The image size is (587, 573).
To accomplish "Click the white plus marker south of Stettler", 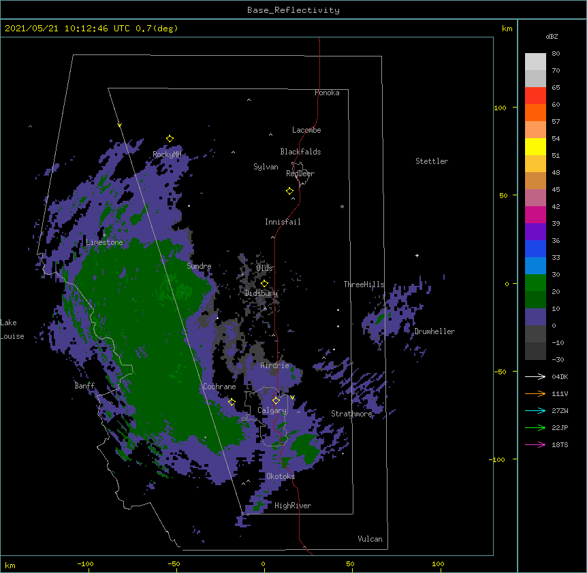I will click(417, 255).
